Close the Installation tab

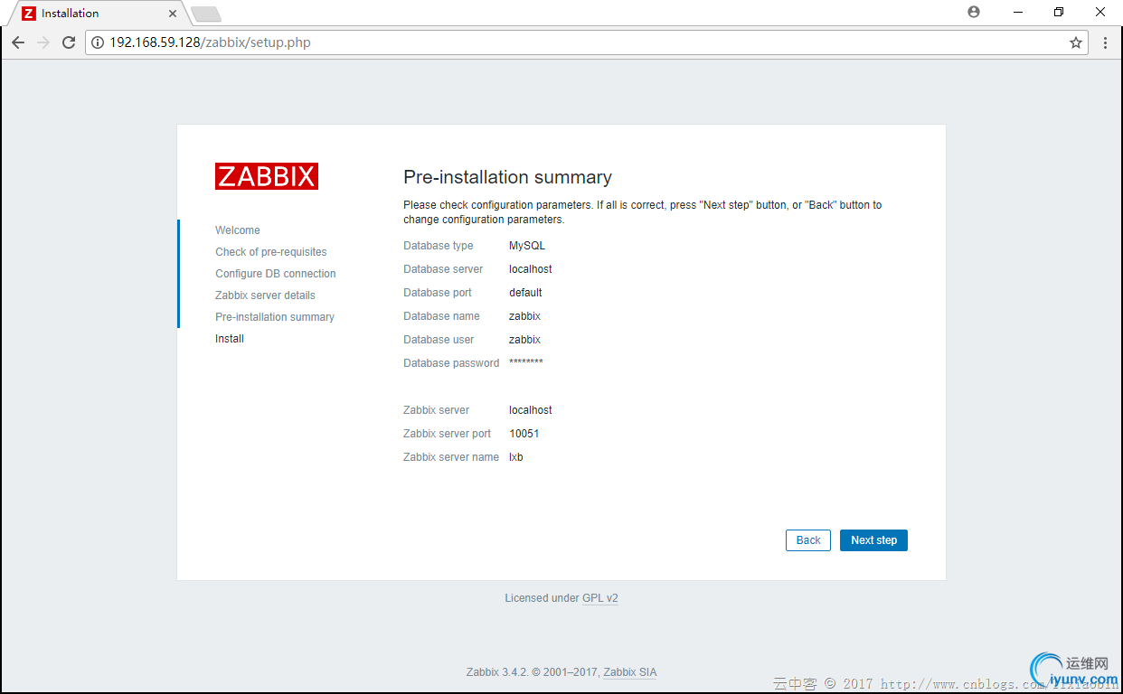(173, 14)
